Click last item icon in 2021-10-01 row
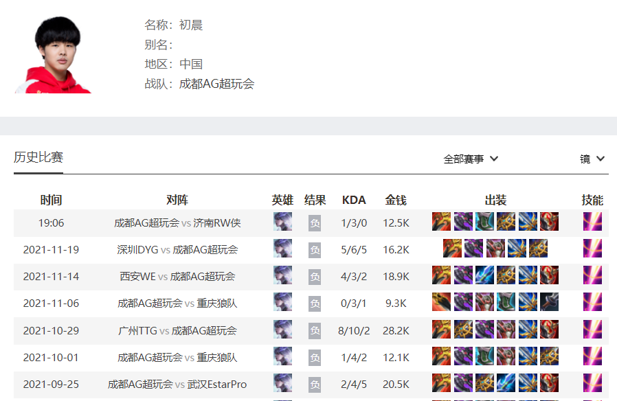Screen dimensions: 617x401 pos(549,356)
